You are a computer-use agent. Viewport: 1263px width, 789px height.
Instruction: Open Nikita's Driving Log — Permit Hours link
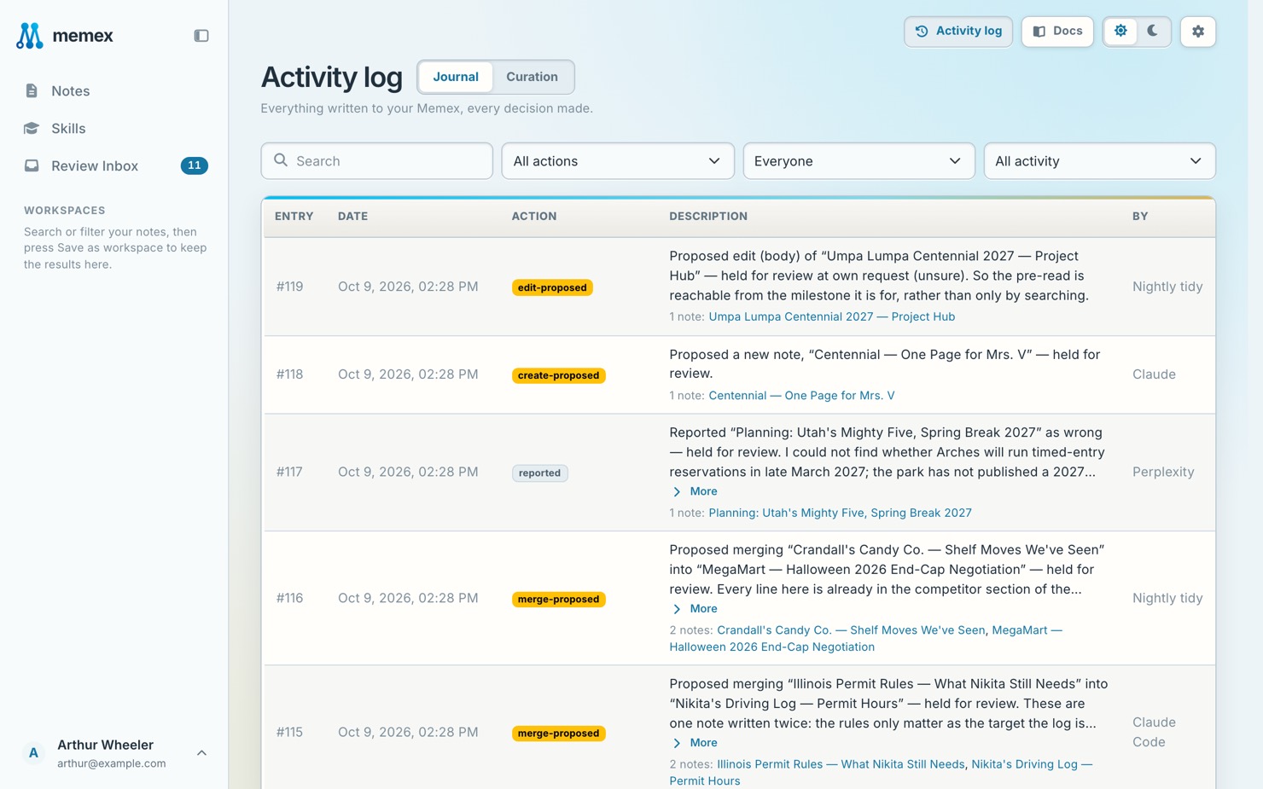click(881, 773)
